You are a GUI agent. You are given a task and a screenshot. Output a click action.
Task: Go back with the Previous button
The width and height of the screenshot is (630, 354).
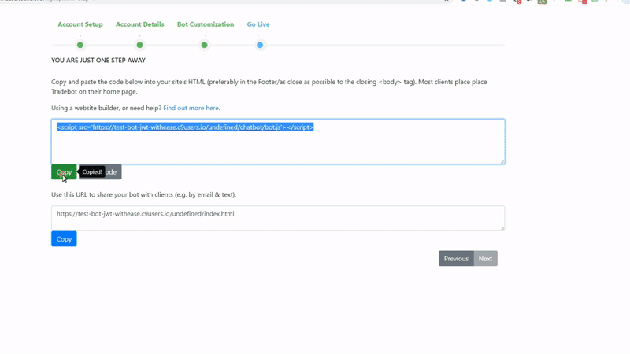click(x=456, y=259)
